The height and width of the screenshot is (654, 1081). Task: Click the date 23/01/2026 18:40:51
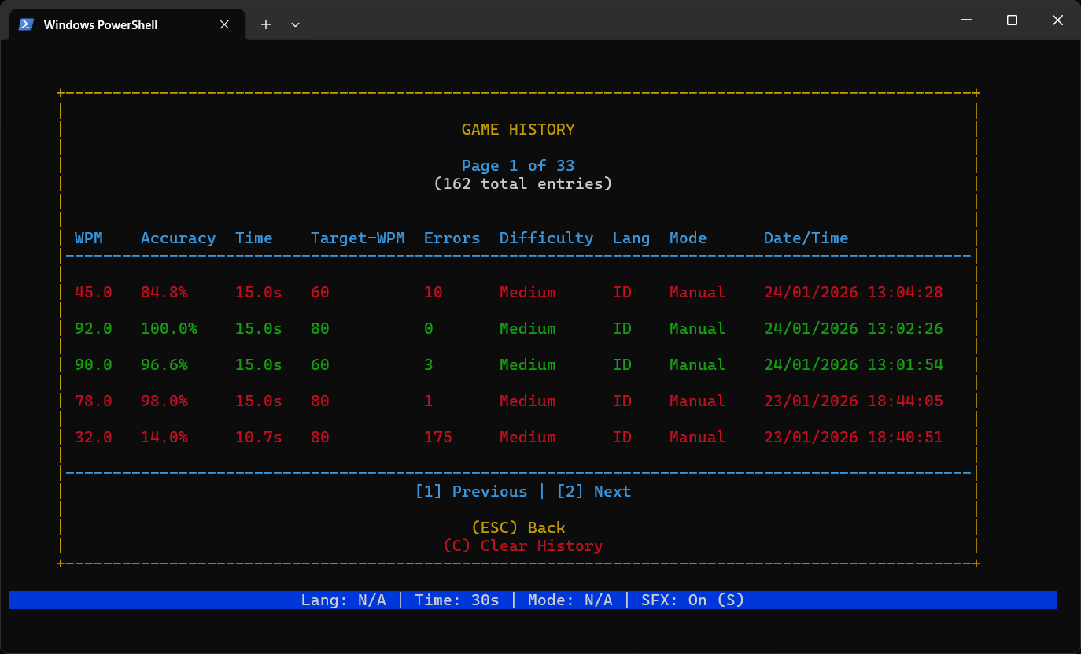tap(854, 437)
